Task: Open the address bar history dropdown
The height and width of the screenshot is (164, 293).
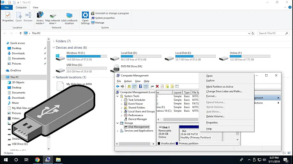Action: [x=249, y=33]
